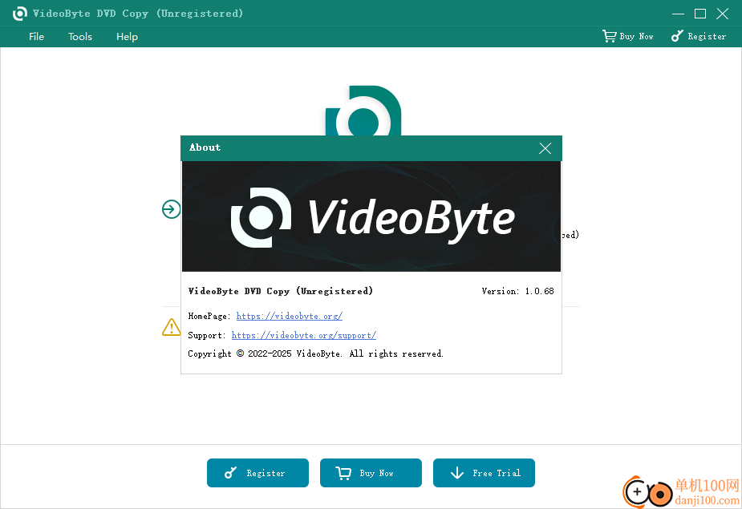Click the VideoByte DVD Copy (Unregistered) text in About
This screenshot has height=509, width=742.
coord(281,291)
